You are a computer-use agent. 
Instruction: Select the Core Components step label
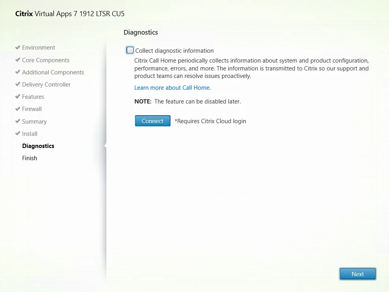pos(46,60)
